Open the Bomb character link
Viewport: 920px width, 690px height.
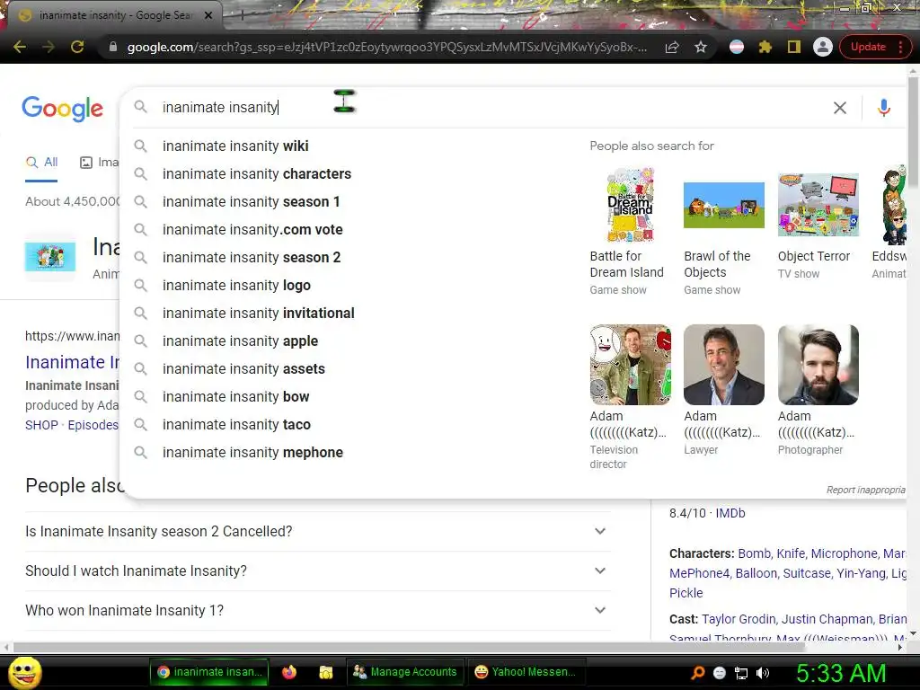(754, 553)
